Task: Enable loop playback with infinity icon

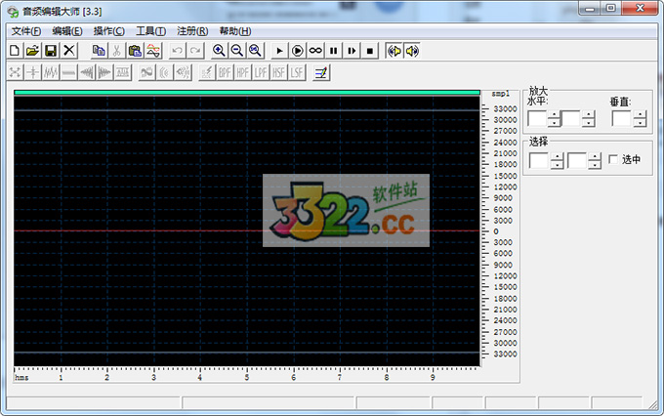Action: point(315,50)
